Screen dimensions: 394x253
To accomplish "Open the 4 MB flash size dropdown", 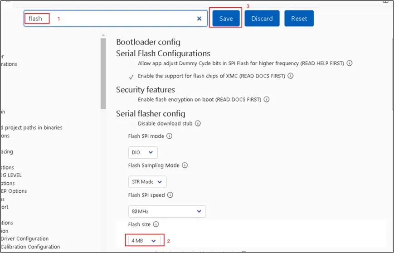I will point(144,241).
